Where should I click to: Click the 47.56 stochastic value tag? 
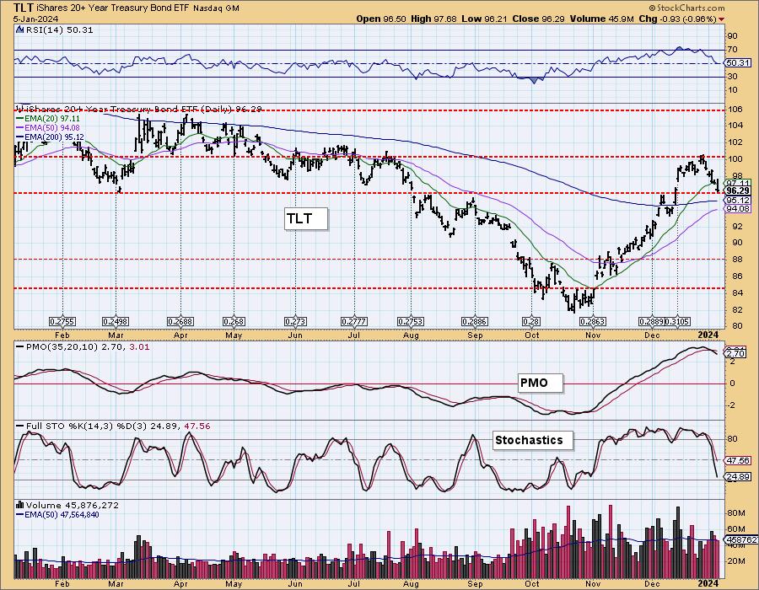point(738,460)
